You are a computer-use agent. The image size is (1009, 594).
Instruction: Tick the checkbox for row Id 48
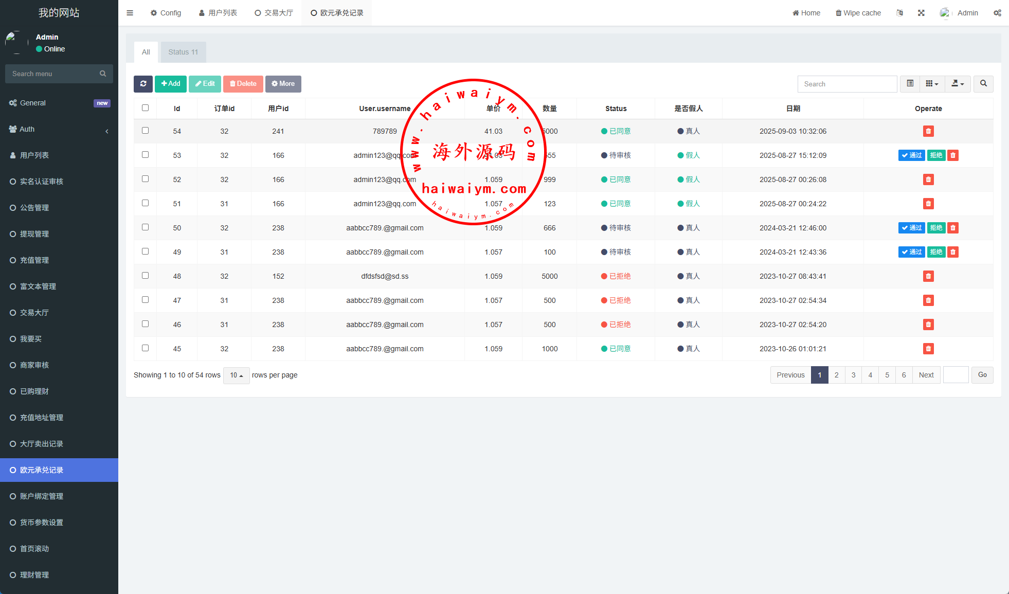pos(145,276)
